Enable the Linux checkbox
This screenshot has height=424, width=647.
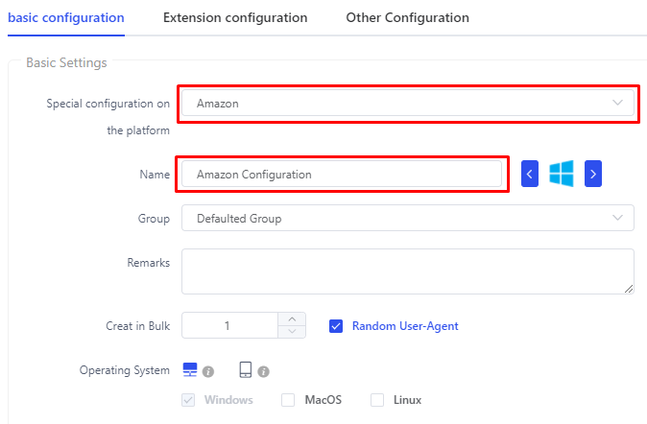click(377, 400)
